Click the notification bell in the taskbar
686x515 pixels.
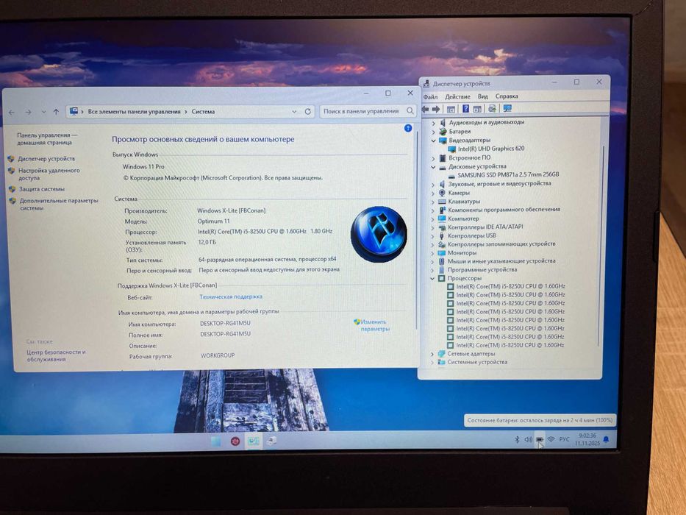tap(606, 439)
